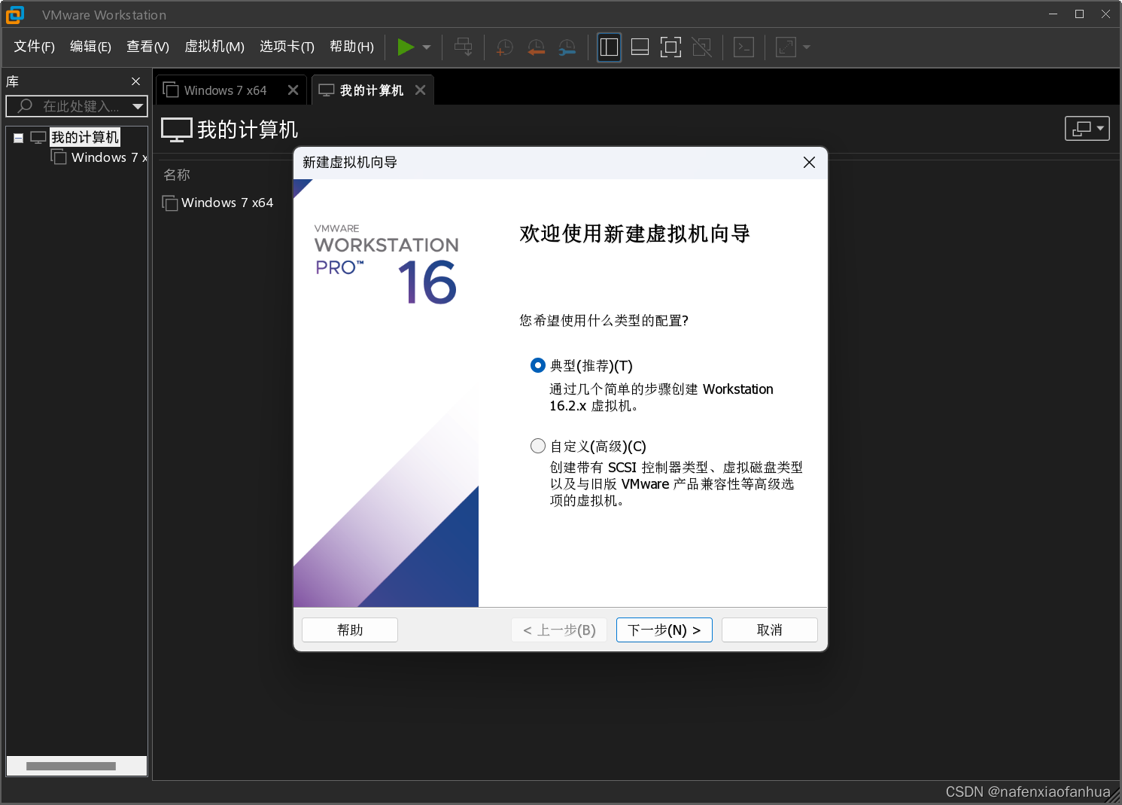
Task: Maximize the VMware Workstation window
Action: coord(1079,14)
